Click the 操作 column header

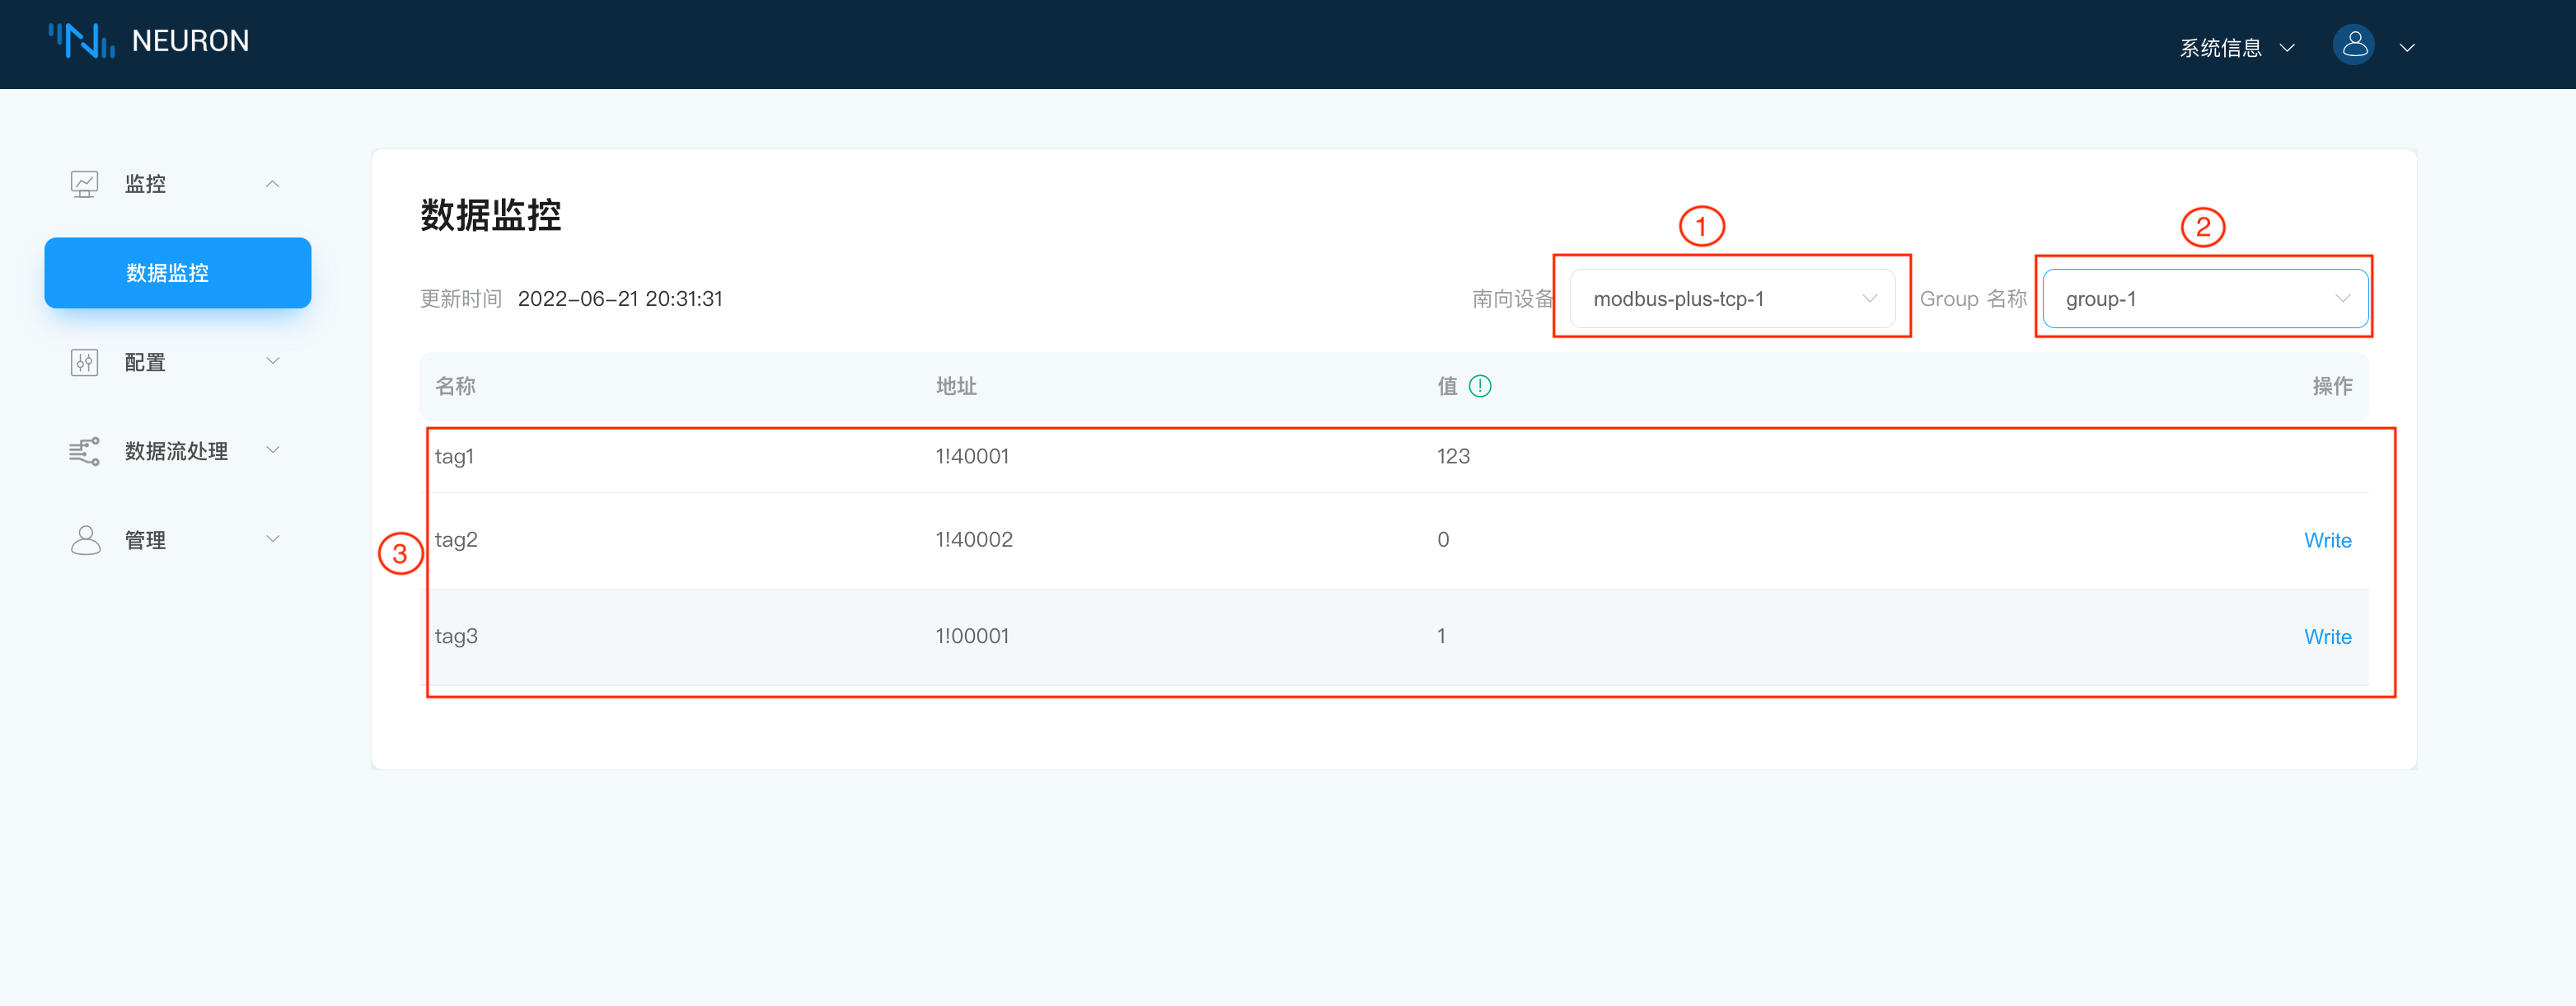tap(2332, 387)
